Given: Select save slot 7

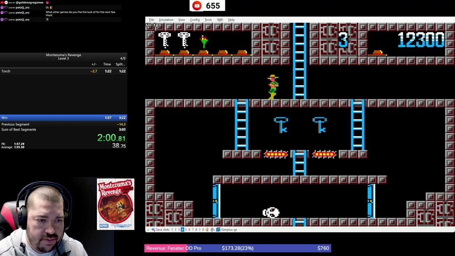Looking at the screenshot, I should coord(193,230).
